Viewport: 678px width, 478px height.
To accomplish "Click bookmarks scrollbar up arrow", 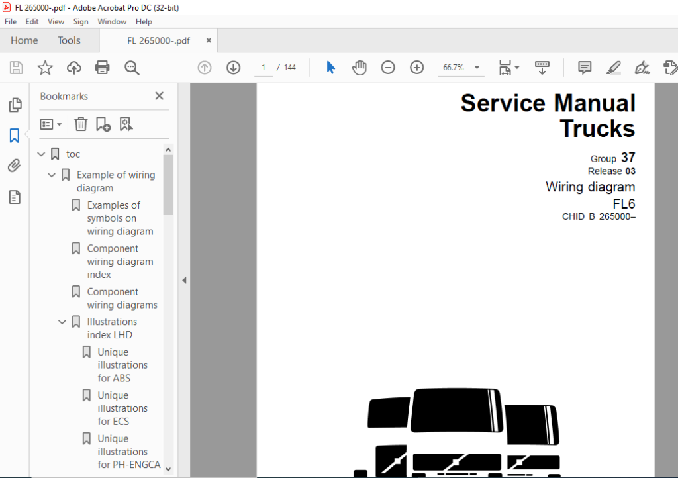I will tap(168, 150).
